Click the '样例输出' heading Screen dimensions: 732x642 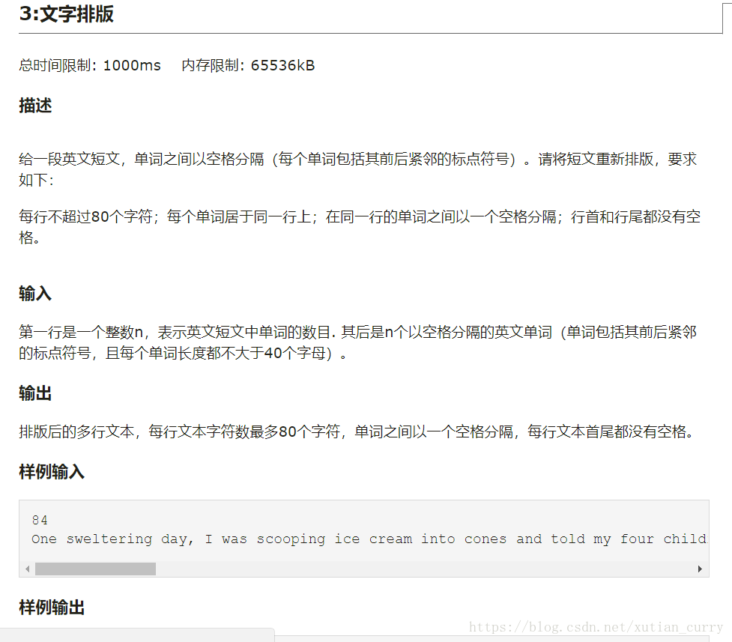[52, 608]
